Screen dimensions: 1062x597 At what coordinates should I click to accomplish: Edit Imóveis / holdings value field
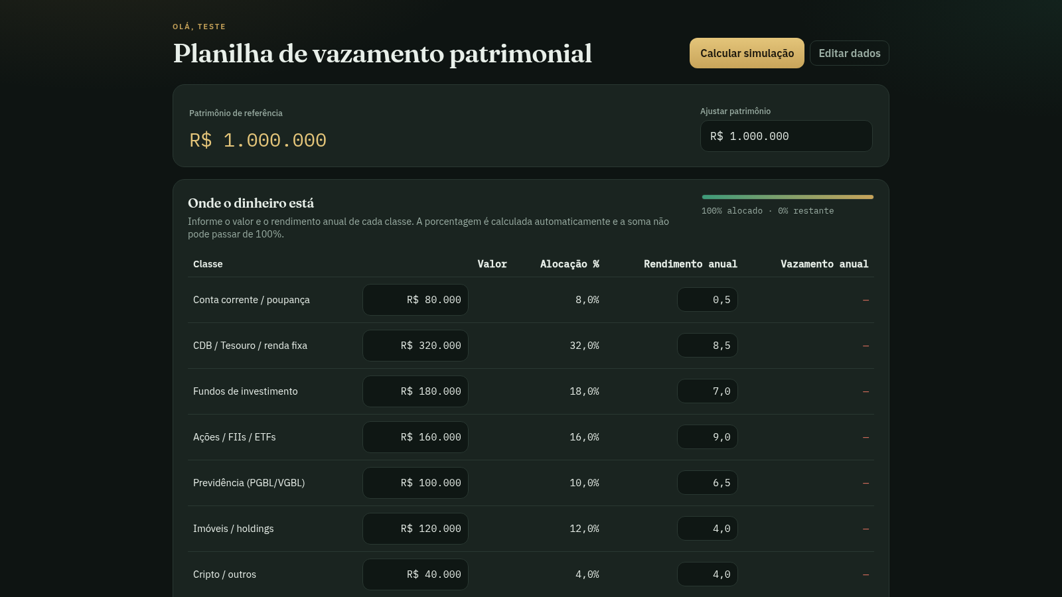coord(416,529)
